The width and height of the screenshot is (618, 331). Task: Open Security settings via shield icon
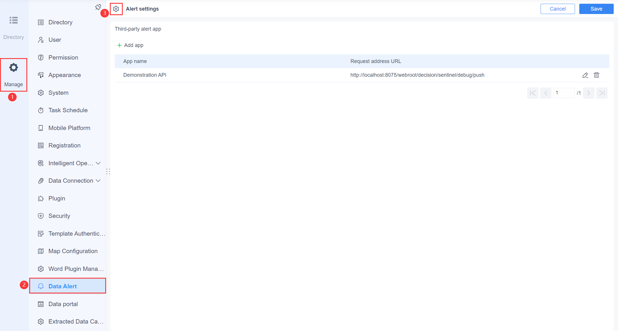(41, 216)
